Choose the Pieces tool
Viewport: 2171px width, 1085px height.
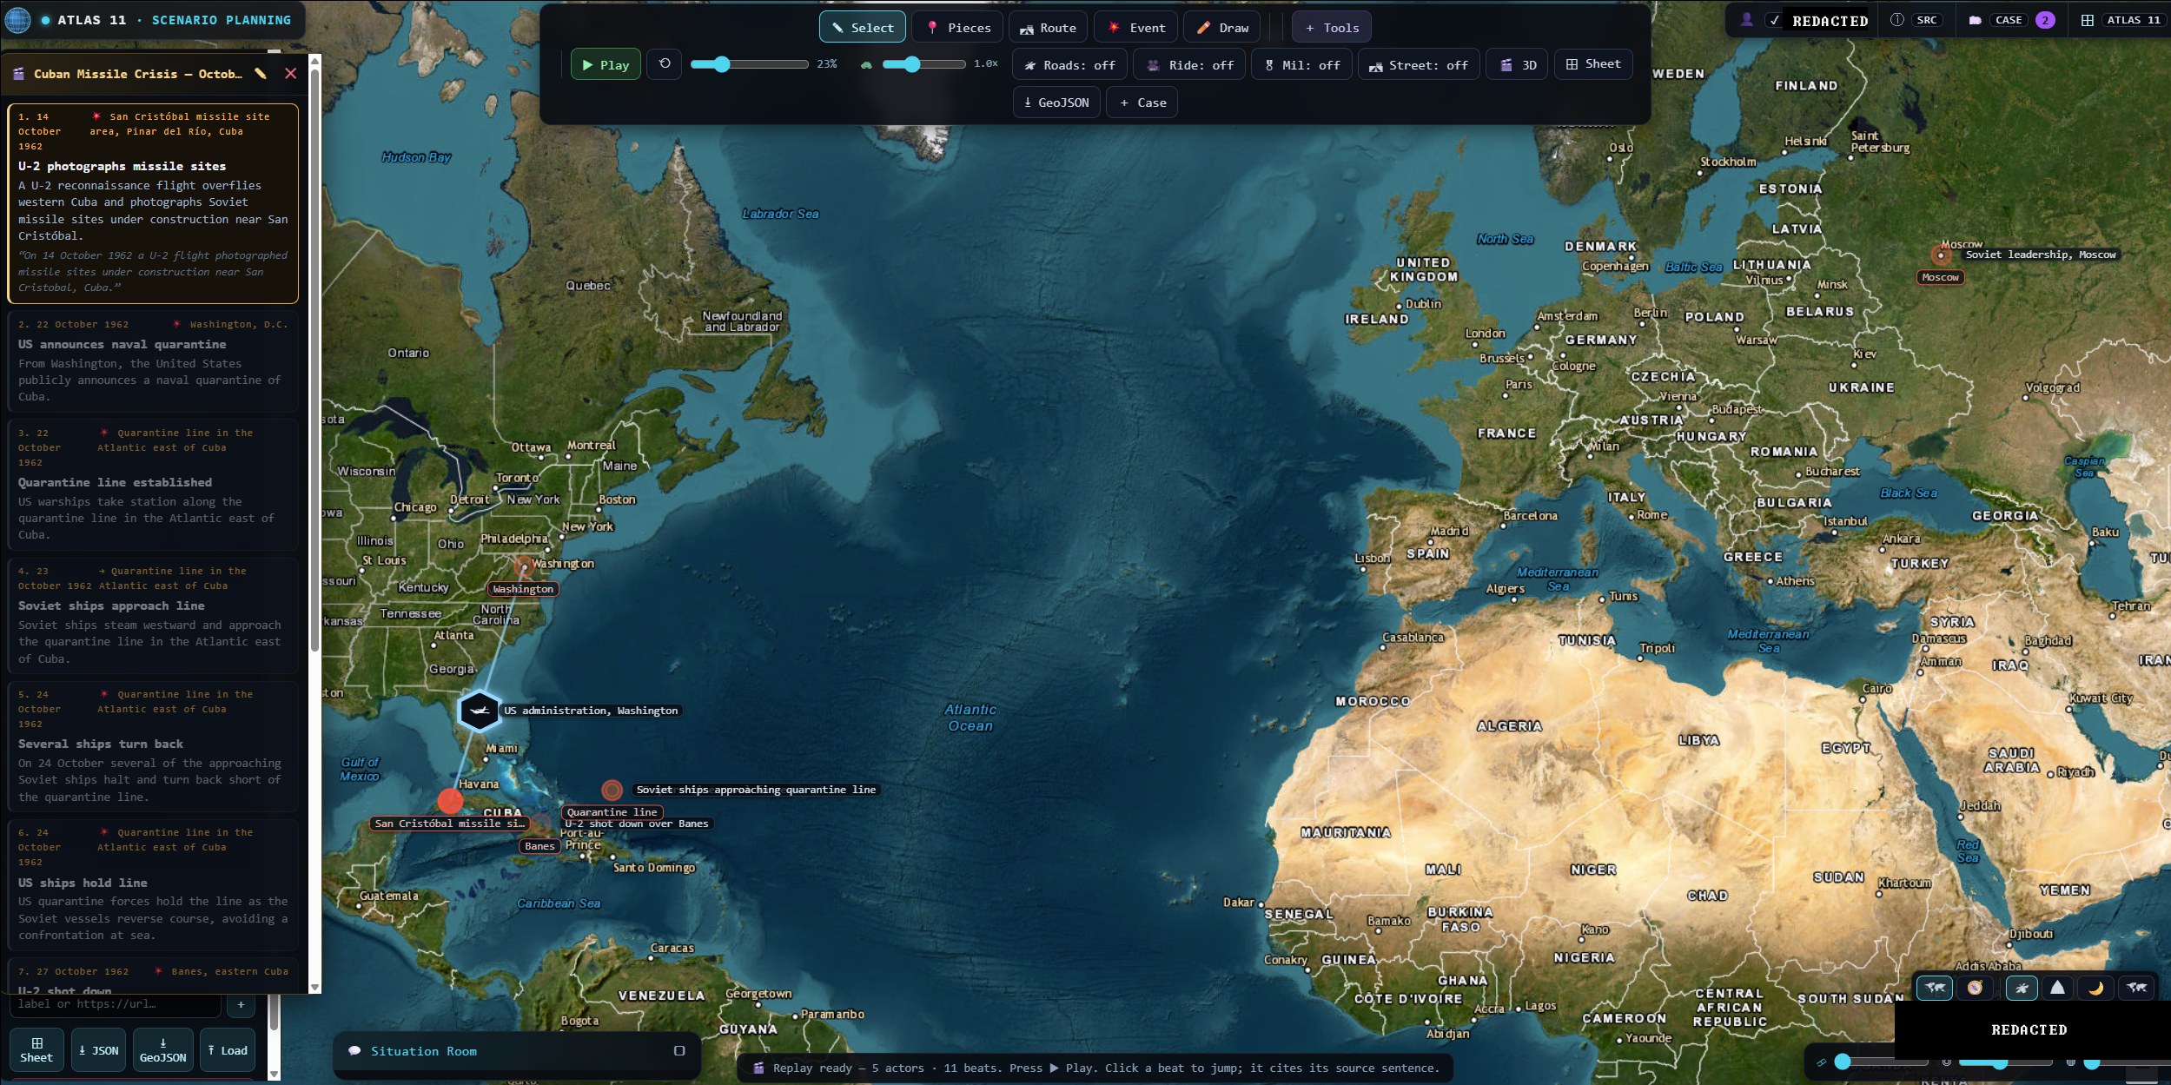[958, 28]
